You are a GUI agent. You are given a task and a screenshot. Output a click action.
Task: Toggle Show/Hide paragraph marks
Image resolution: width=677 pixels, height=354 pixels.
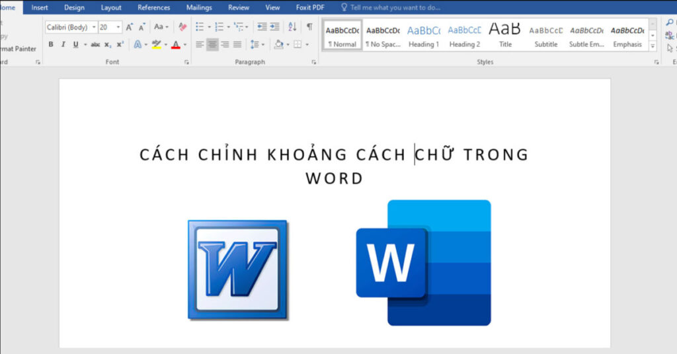(309, 26)
